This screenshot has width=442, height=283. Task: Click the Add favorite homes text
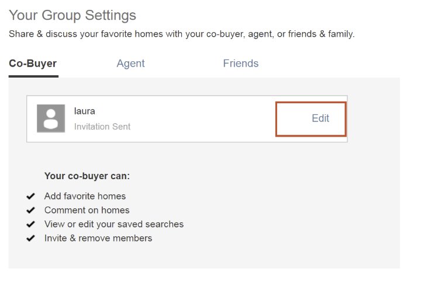[85, 196]
